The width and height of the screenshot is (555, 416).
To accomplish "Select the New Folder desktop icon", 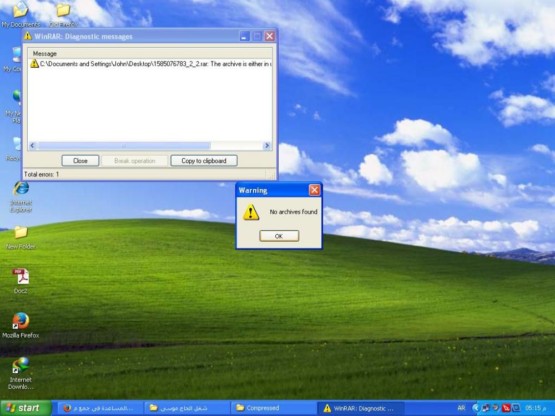I will (x=21, y=237).
